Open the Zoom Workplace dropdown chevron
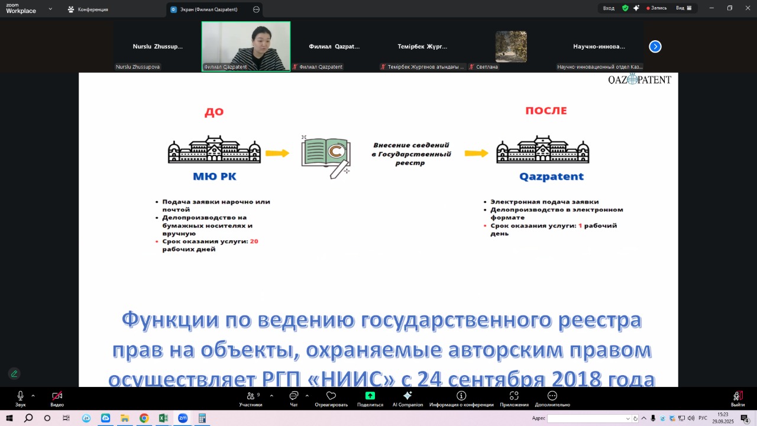The height and width of the screenshot is (426, 757). point(50,9)
